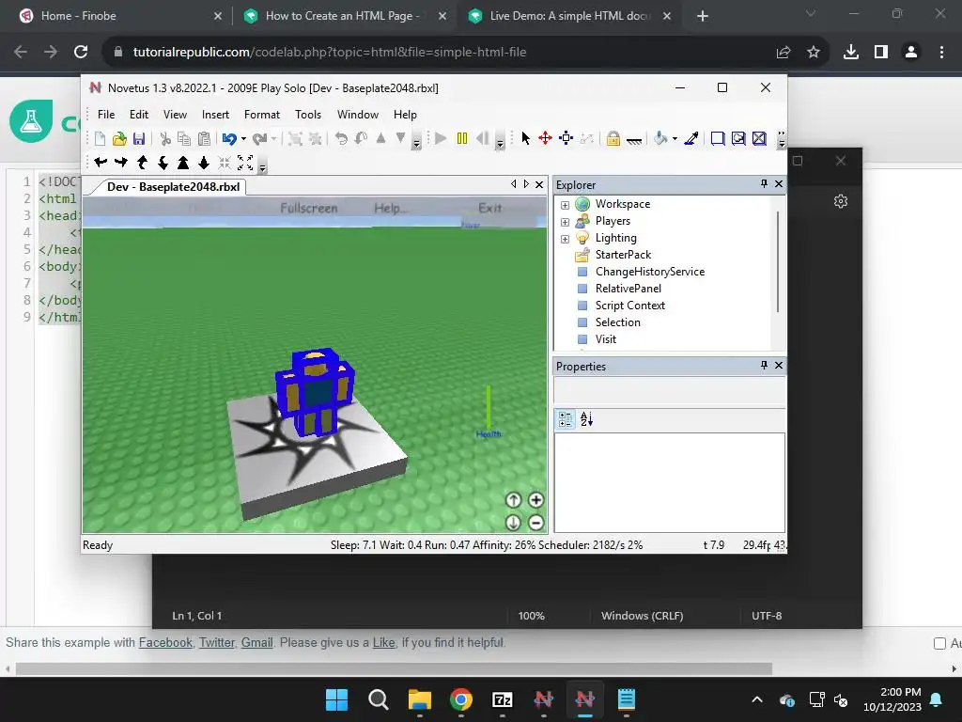This screenshot has width=962, height=722.
Task: Click the horizontal scrollbar on the web page
Action: point(394,668)
